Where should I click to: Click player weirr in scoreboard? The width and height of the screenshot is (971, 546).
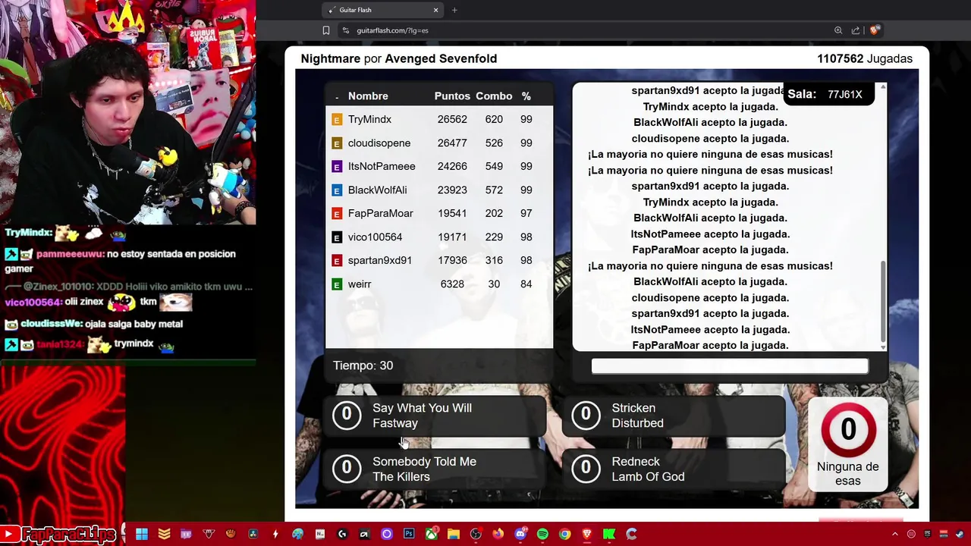(360, 284)
